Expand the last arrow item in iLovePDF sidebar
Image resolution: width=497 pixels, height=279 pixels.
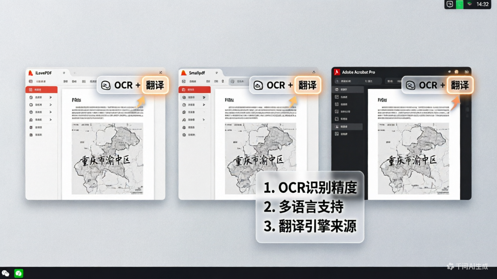50,120
